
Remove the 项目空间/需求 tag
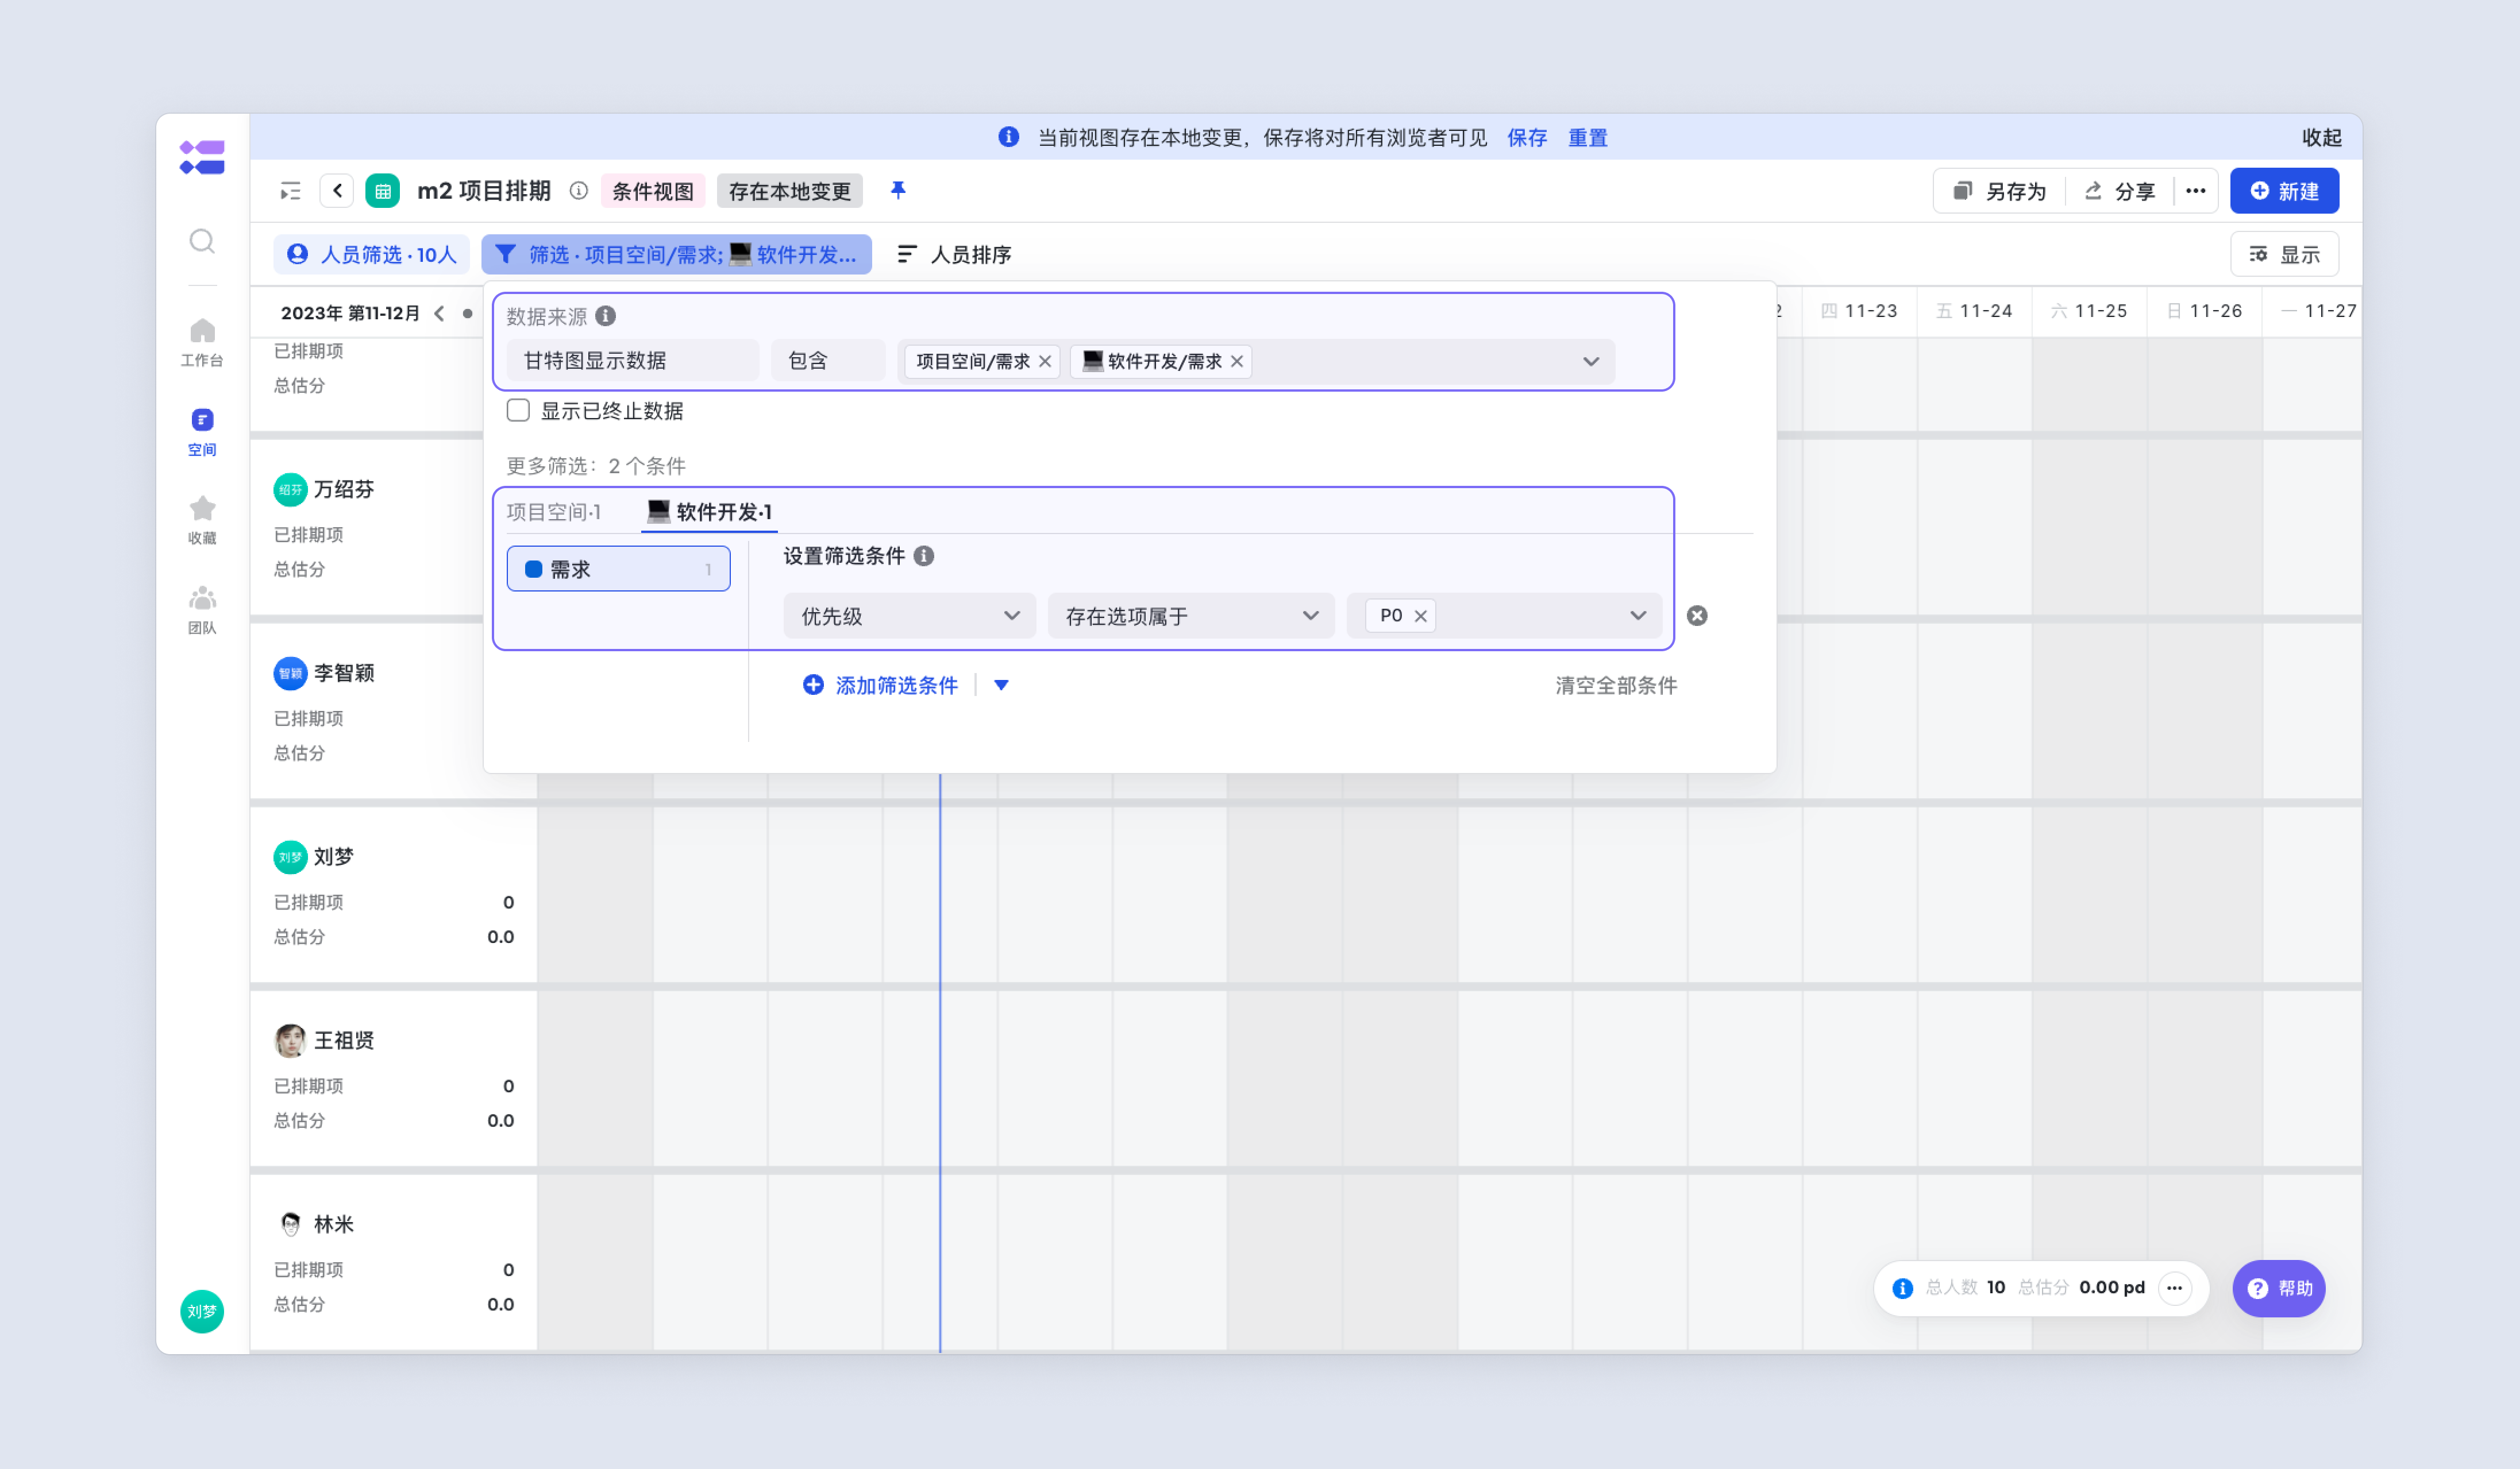click(x=1045, y=361)
